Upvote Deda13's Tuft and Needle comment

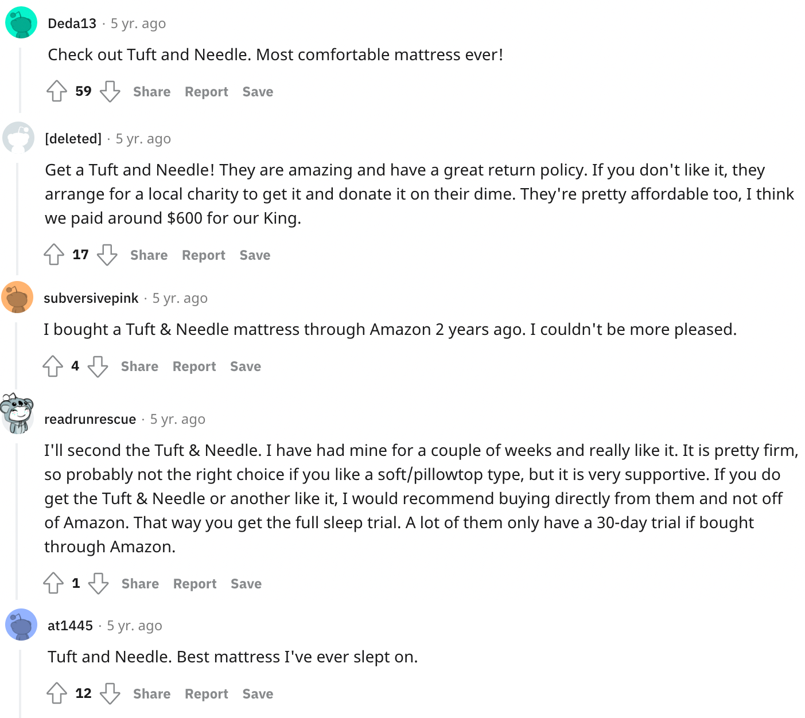pyautogui.click(x=57, y=91)
